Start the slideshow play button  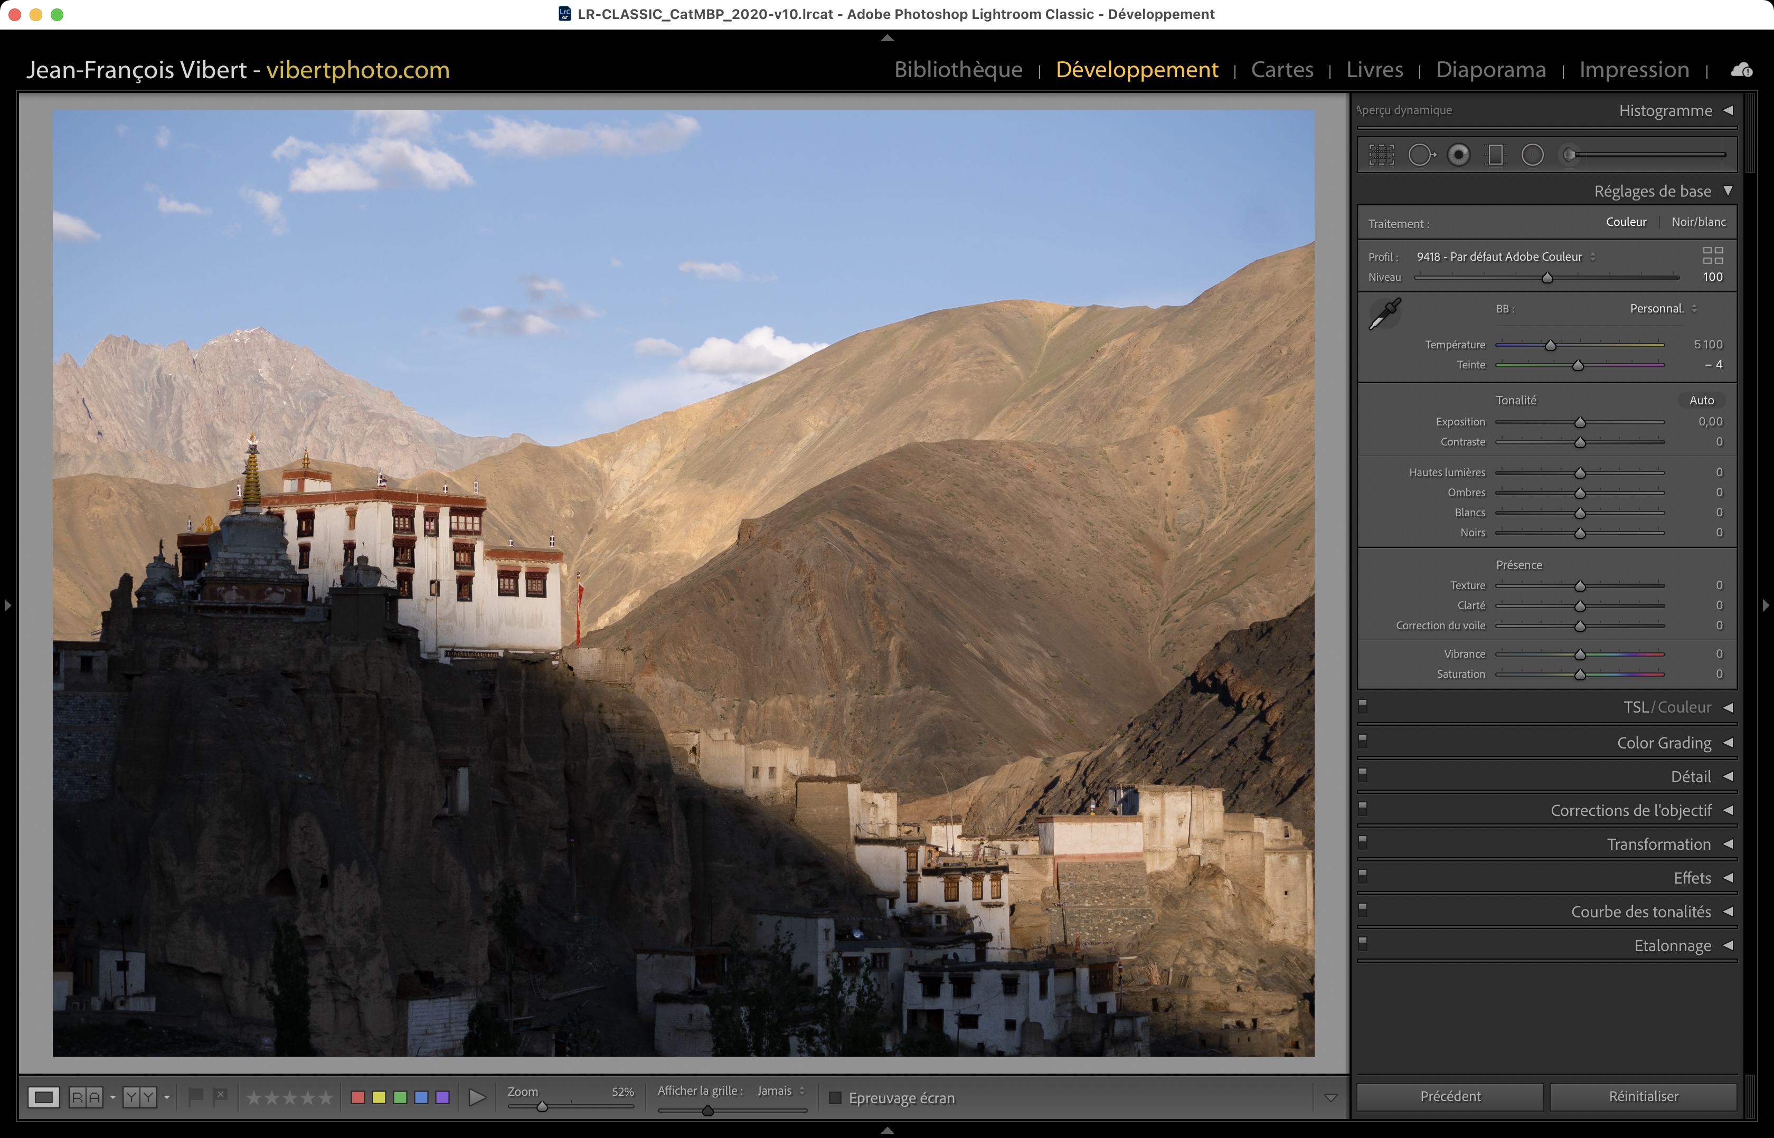click(x=477, y=1097)
